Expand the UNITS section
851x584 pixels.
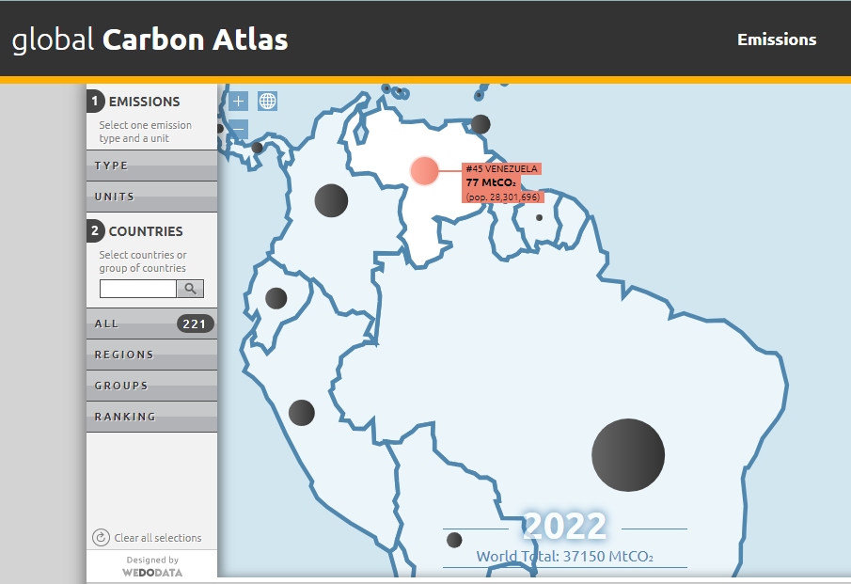[152, 197]
